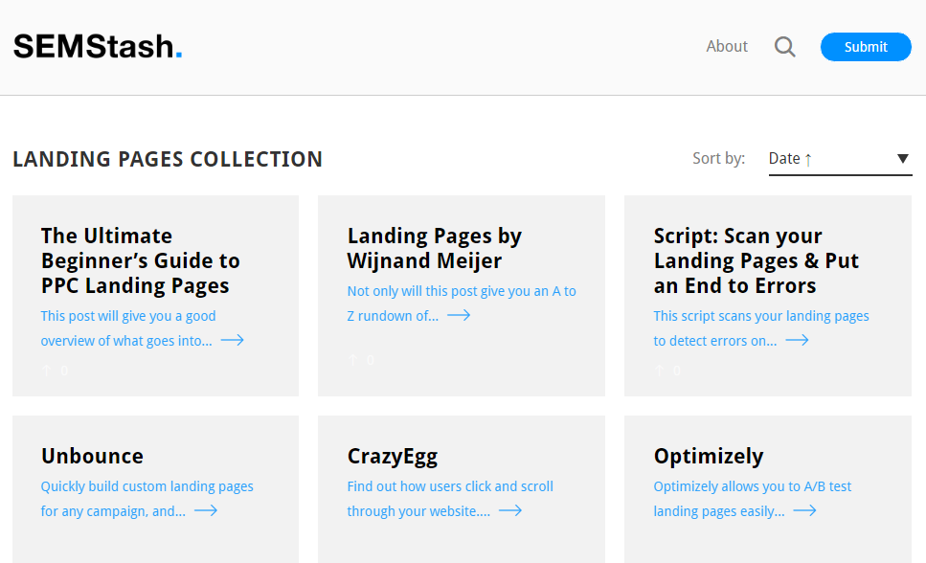926x563 pixels.
Task: Open Script: Scan your Landing Pages title
Action: coord(756,260)
